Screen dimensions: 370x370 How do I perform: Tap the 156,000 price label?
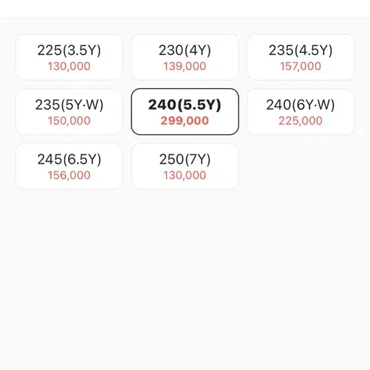click(69, 176)
